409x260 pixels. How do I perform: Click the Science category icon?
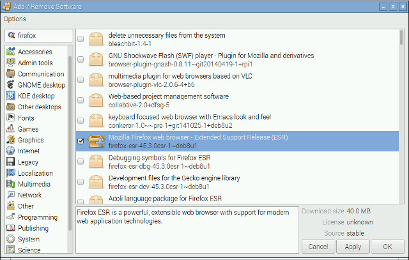coord(10,250)
